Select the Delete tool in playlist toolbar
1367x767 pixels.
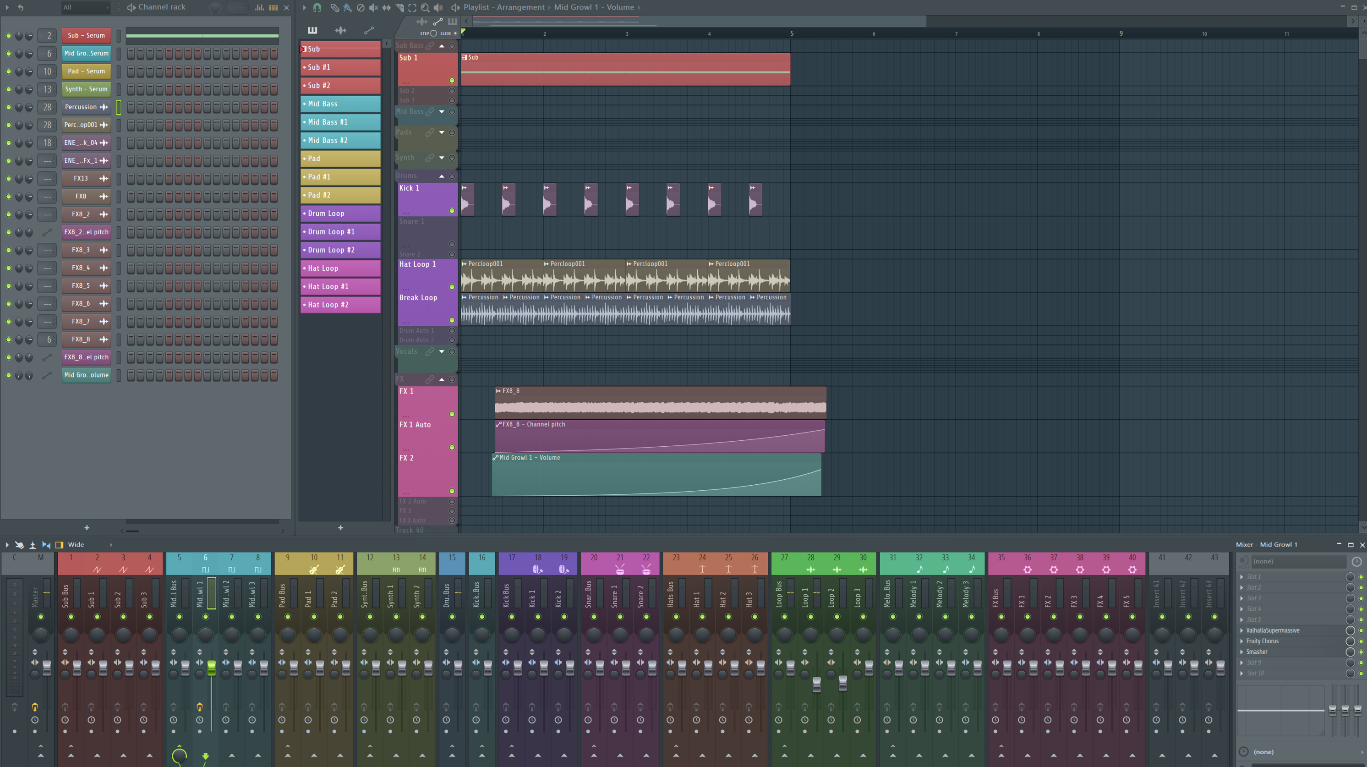pos(361,7)
